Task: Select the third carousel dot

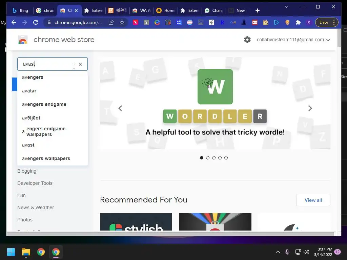Action: click(x=214, y=158)
